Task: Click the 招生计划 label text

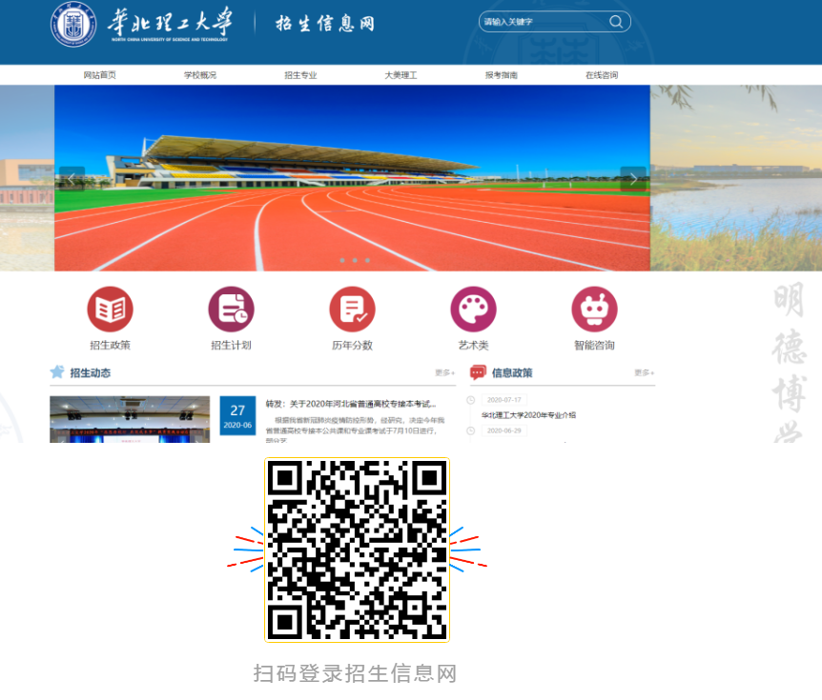Action: point(231,345)
